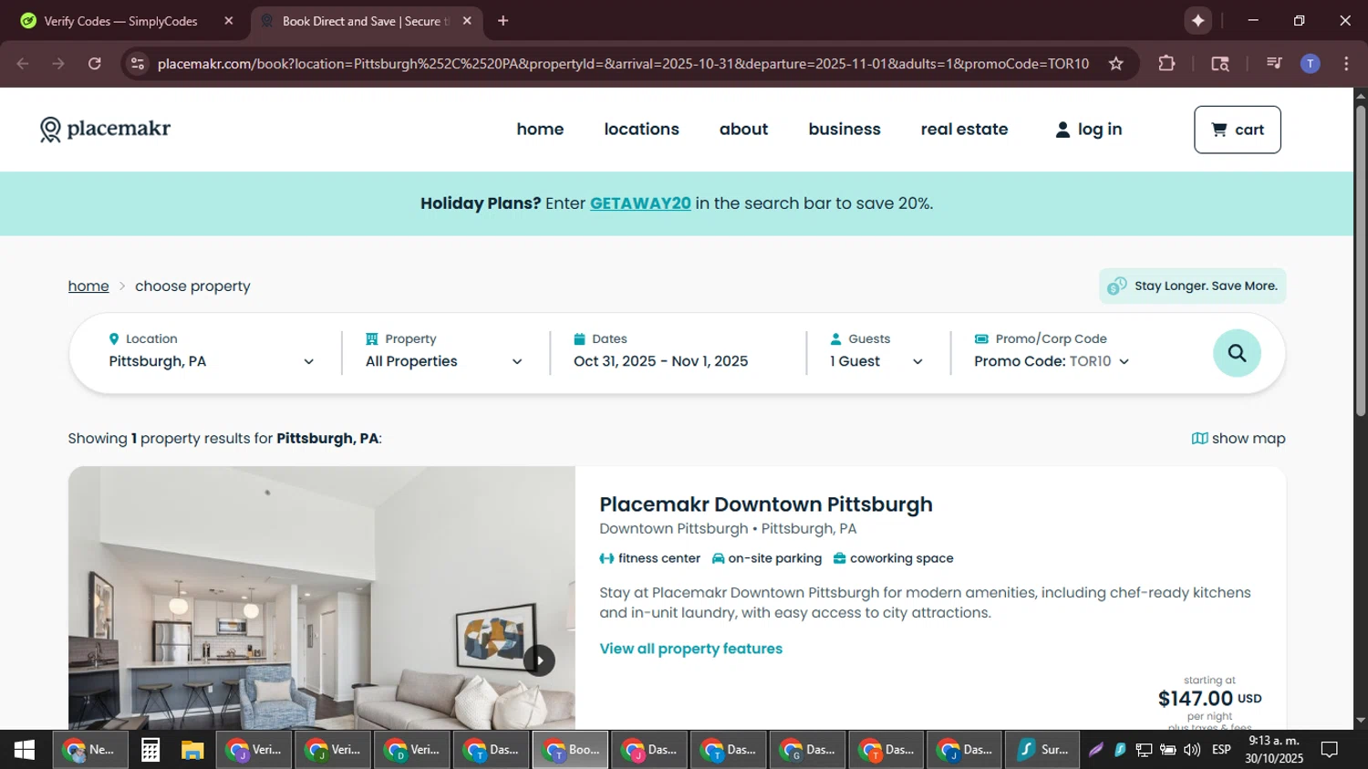The image size is (1368, 769).
Task: Click the ESP language indicator
Action: (x=1221, y=750)
